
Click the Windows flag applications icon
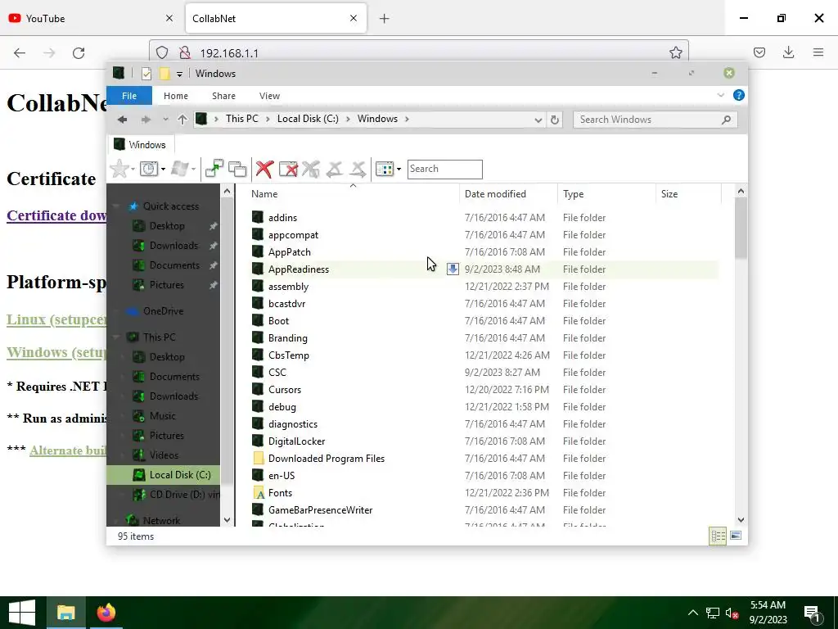pyautogui.click(x=180, y=169)
